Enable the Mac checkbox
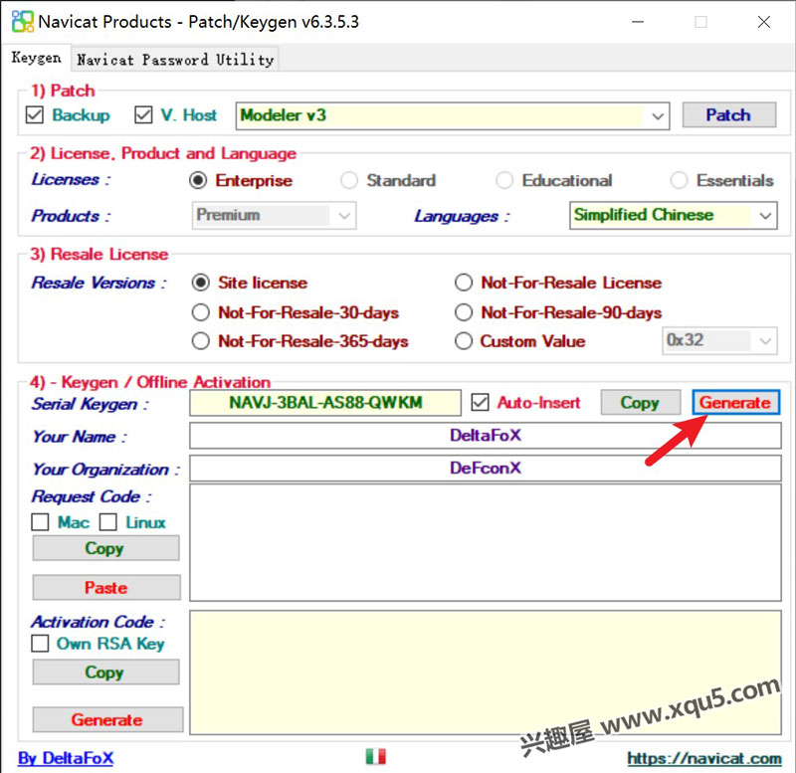 click(x=40, y=522)
